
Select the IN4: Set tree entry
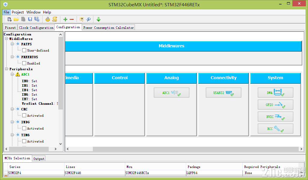coord(29,90)
